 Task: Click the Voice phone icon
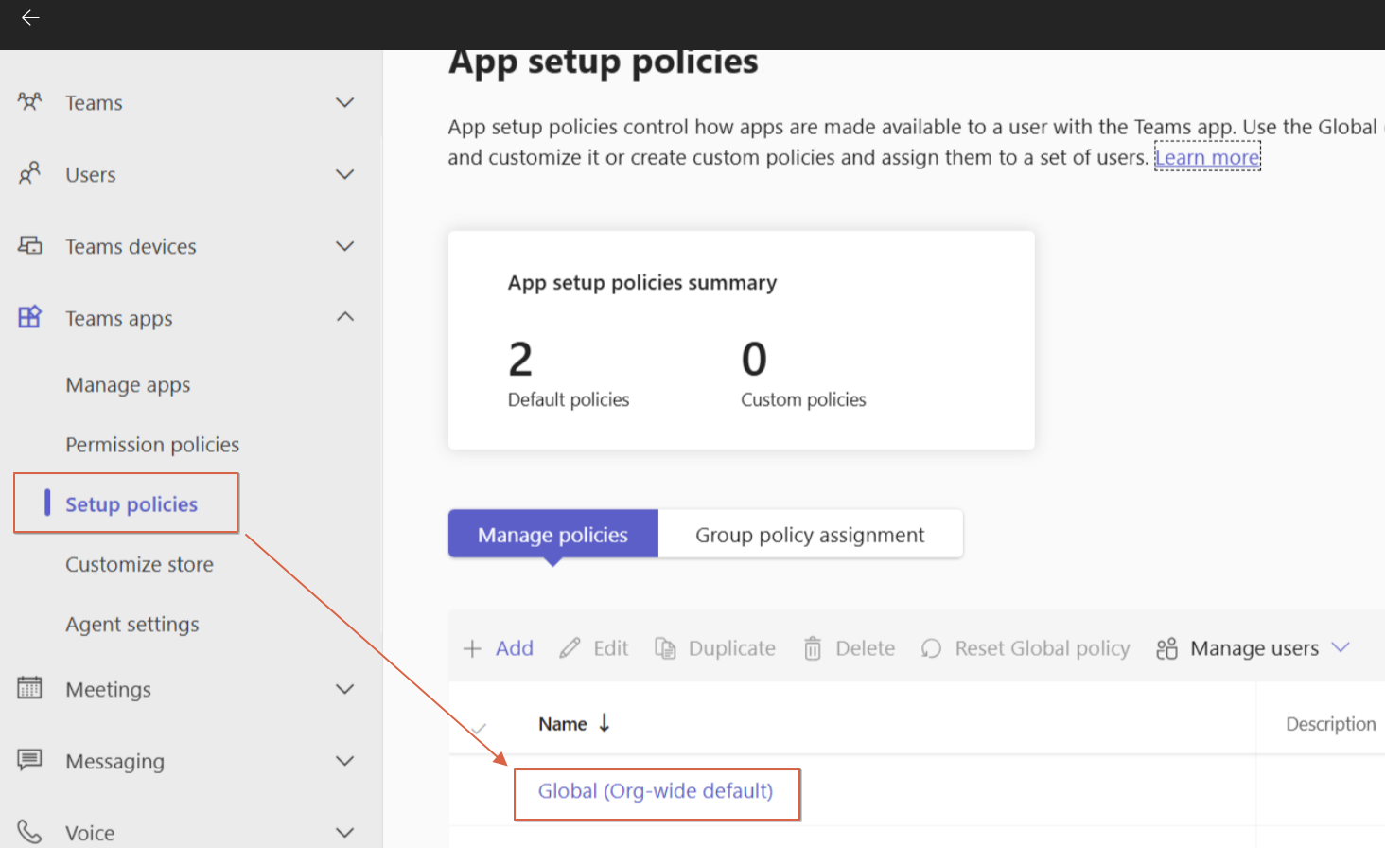click(30, 832)
